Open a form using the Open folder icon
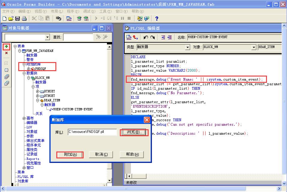Viewport: 287px width, 192px height. coord(11,19)
